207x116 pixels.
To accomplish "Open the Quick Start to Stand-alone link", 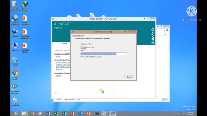I will tap(63, 67).
